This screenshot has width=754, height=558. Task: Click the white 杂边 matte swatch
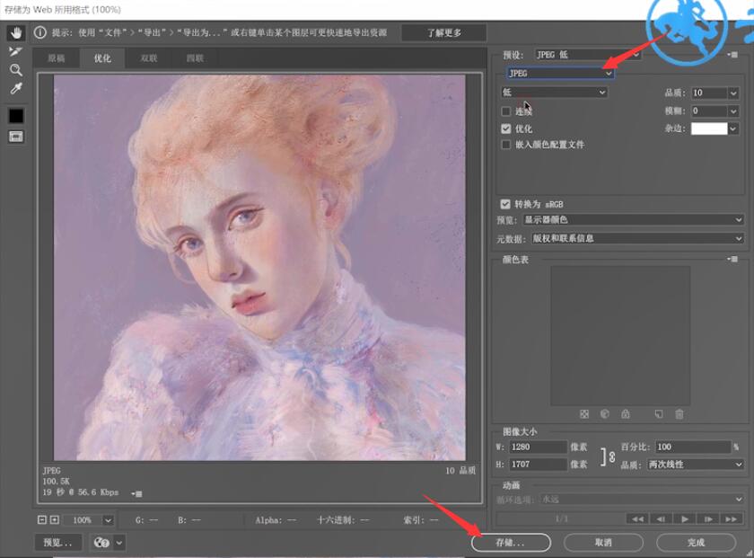click(x=709, y=128)
